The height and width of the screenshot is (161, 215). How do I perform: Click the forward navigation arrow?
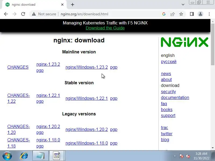click(x=15, y=14)
